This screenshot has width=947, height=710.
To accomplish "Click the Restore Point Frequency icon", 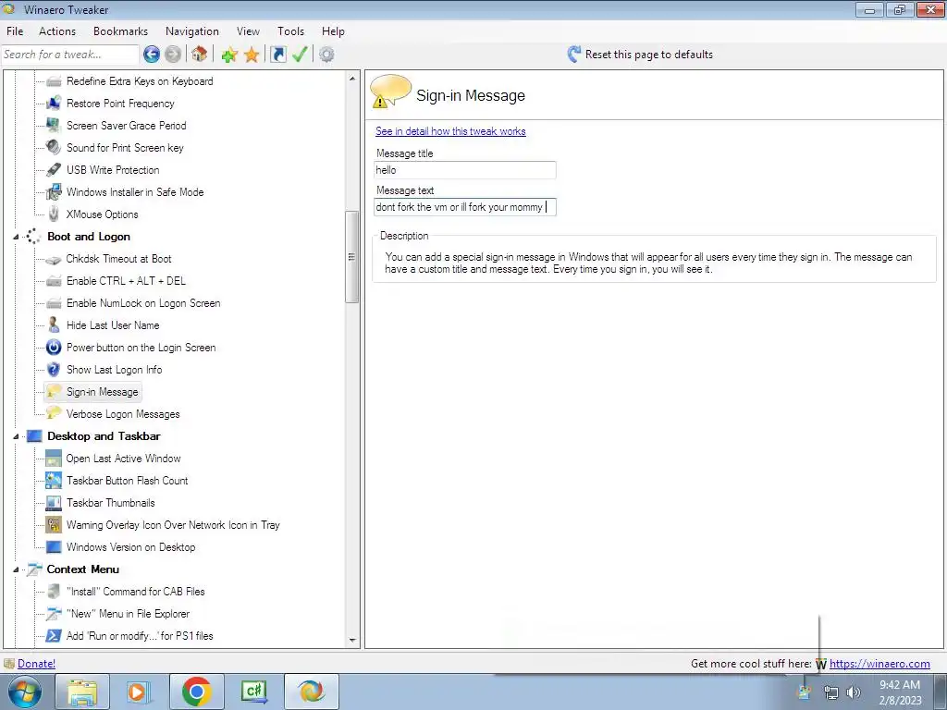I will coord(54,104).
